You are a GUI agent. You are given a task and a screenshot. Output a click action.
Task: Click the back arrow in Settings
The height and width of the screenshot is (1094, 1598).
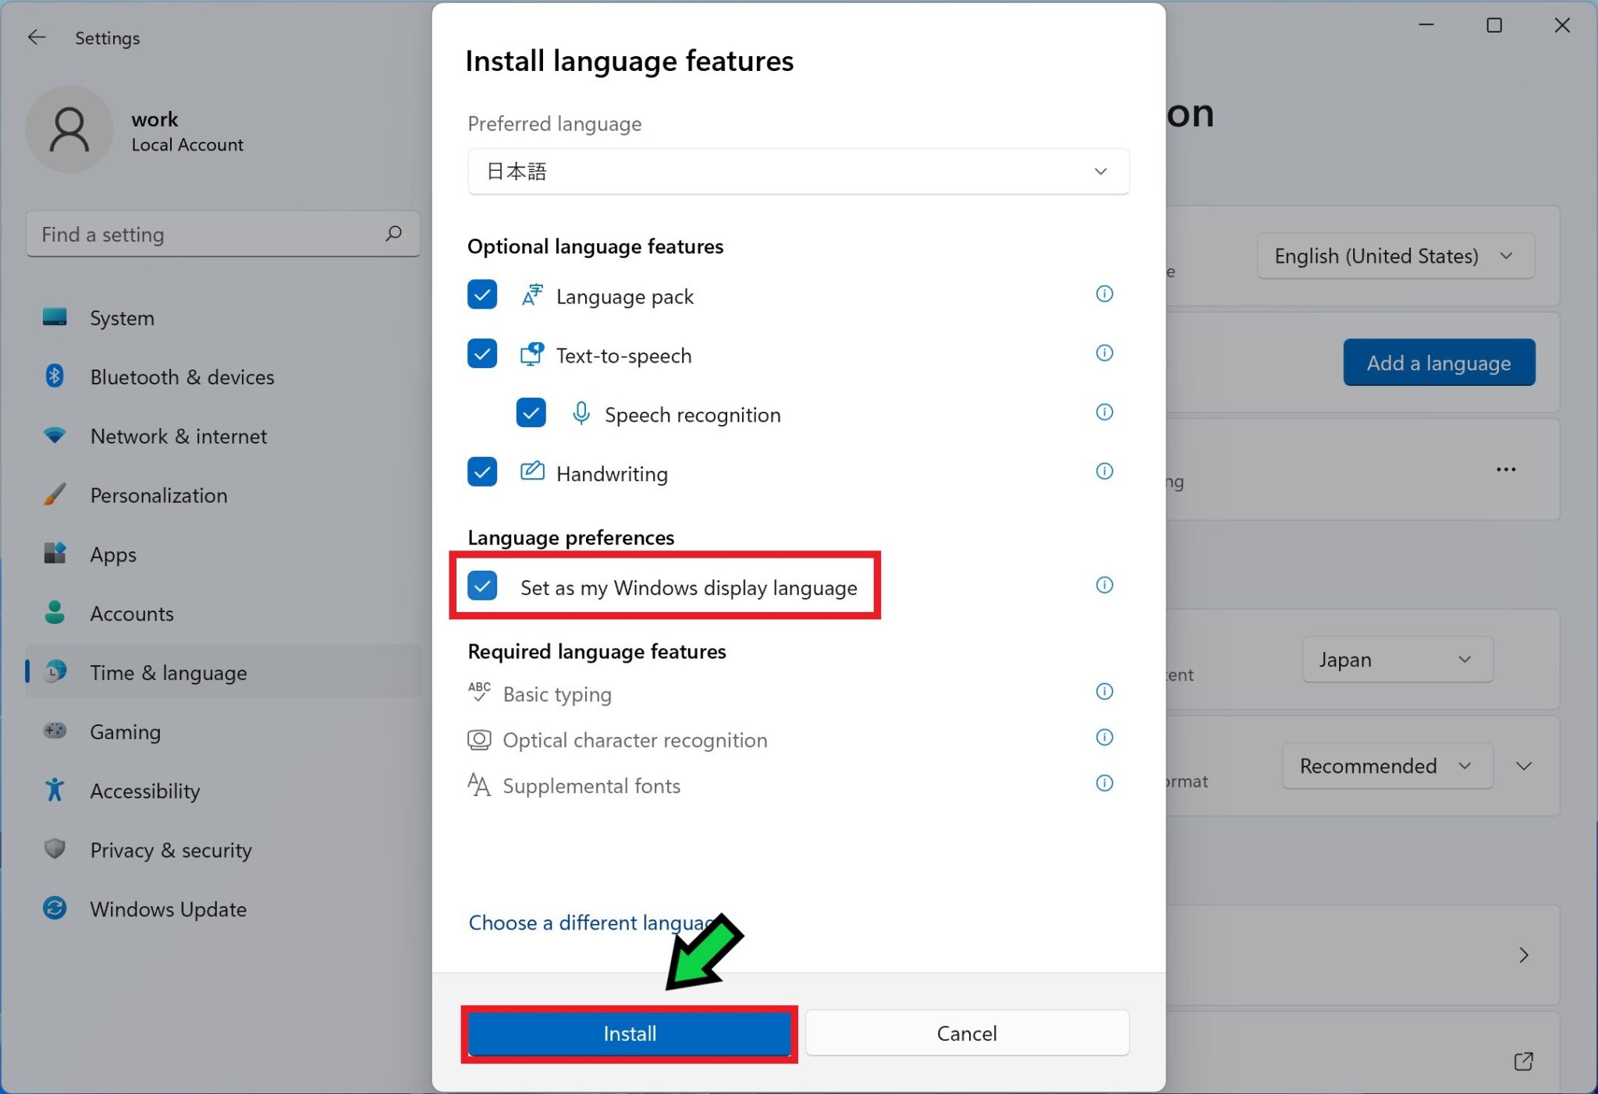37,37
